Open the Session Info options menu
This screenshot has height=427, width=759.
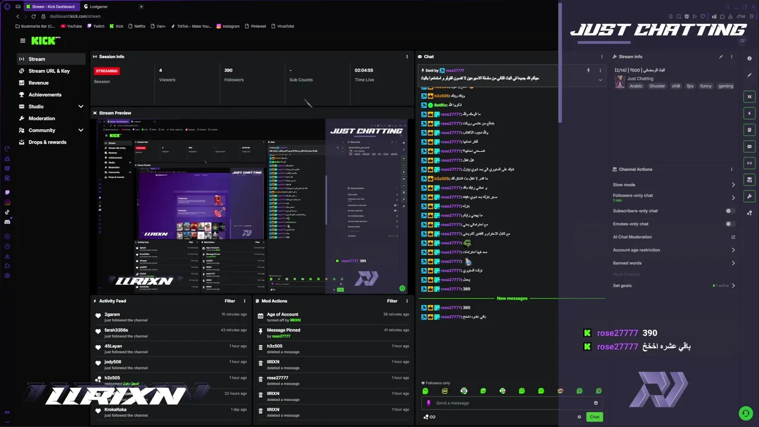pos(407,57)
